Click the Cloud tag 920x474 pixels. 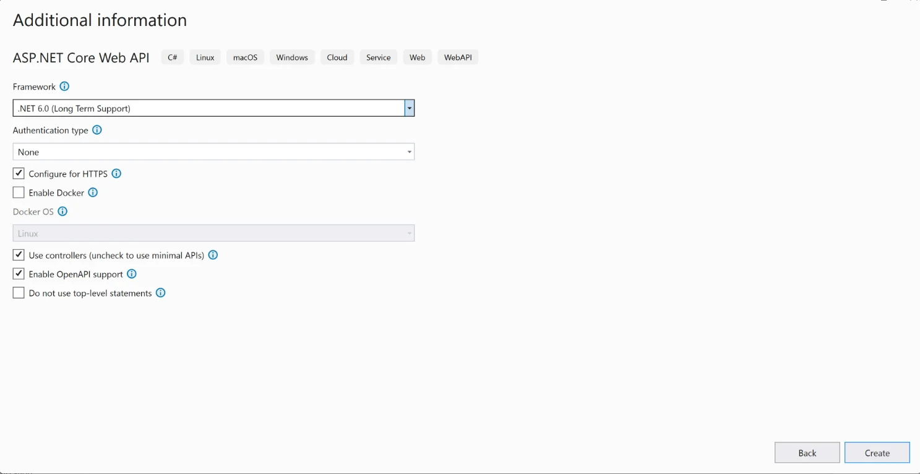(x=337, y=57)
